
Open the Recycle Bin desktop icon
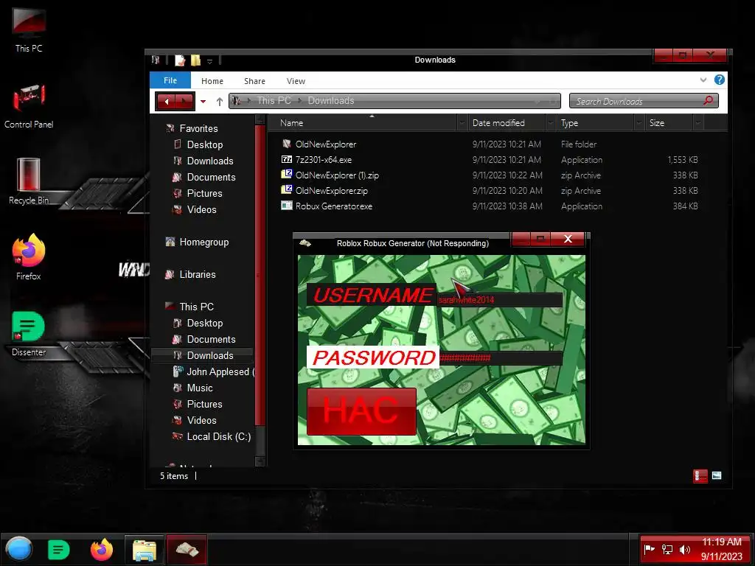(29, 181)
